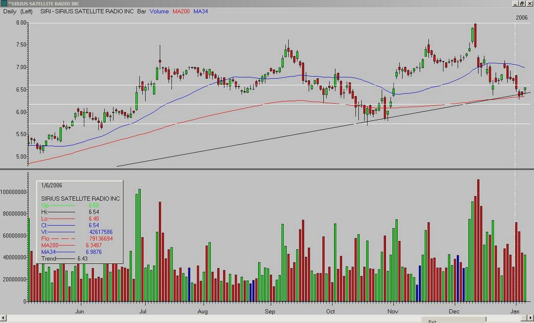Click the Vl: 42617586 volume row
This screenshot has height=323, width=534.
pyautogui.click(x=77, y=232)
